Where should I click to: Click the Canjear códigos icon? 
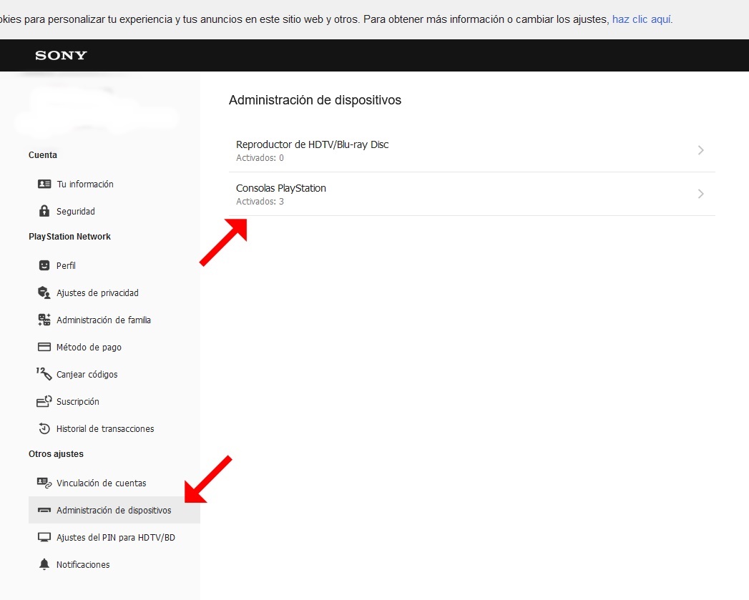44,373
